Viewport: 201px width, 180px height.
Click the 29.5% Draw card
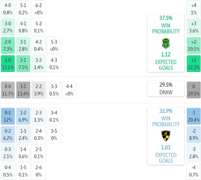pyautogui.click(x=166, y=88)
